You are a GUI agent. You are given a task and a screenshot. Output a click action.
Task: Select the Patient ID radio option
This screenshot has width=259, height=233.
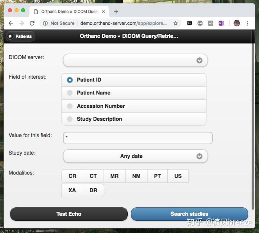134,80
